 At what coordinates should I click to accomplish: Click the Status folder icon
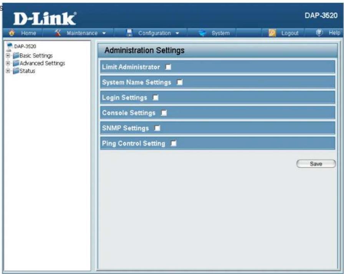coord(16,71)
